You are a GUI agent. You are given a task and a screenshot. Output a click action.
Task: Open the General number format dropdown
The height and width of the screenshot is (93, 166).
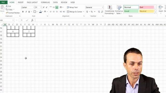tap(102, 7)
